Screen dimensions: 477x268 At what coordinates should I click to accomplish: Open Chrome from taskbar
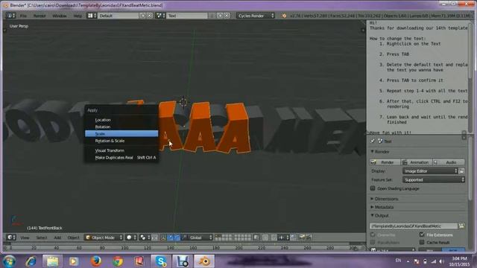tap(118, 261)
